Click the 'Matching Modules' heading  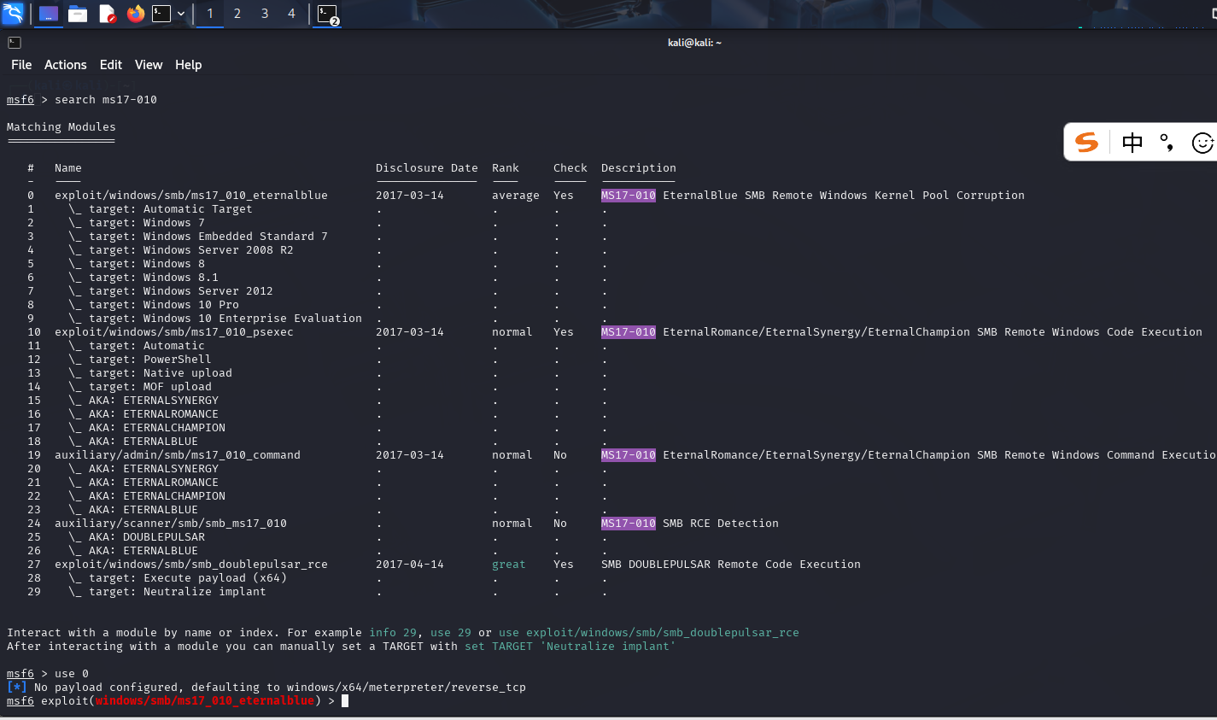click(x=61, y=127)
